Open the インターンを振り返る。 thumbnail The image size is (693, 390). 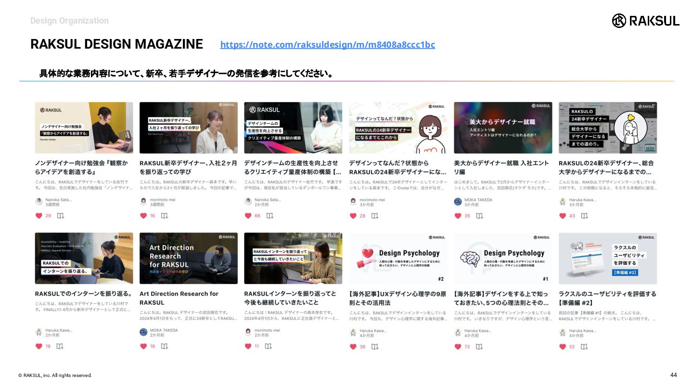[x=84, y=259]
